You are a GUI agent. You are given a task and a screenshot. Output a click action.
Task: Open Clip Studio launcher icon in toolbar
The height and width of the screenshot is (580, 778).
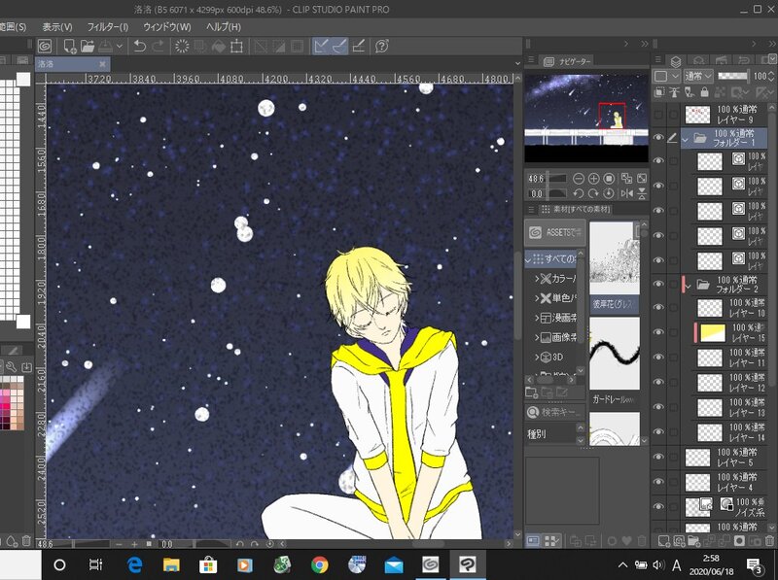[45, 47]
